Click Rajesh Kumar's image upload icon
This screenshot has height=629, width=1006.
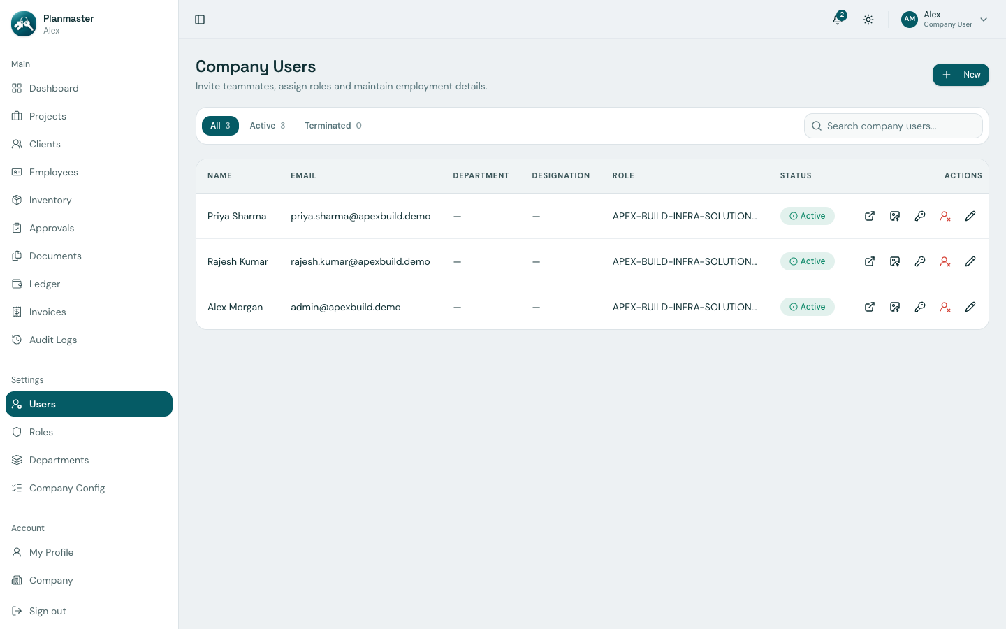895,261
